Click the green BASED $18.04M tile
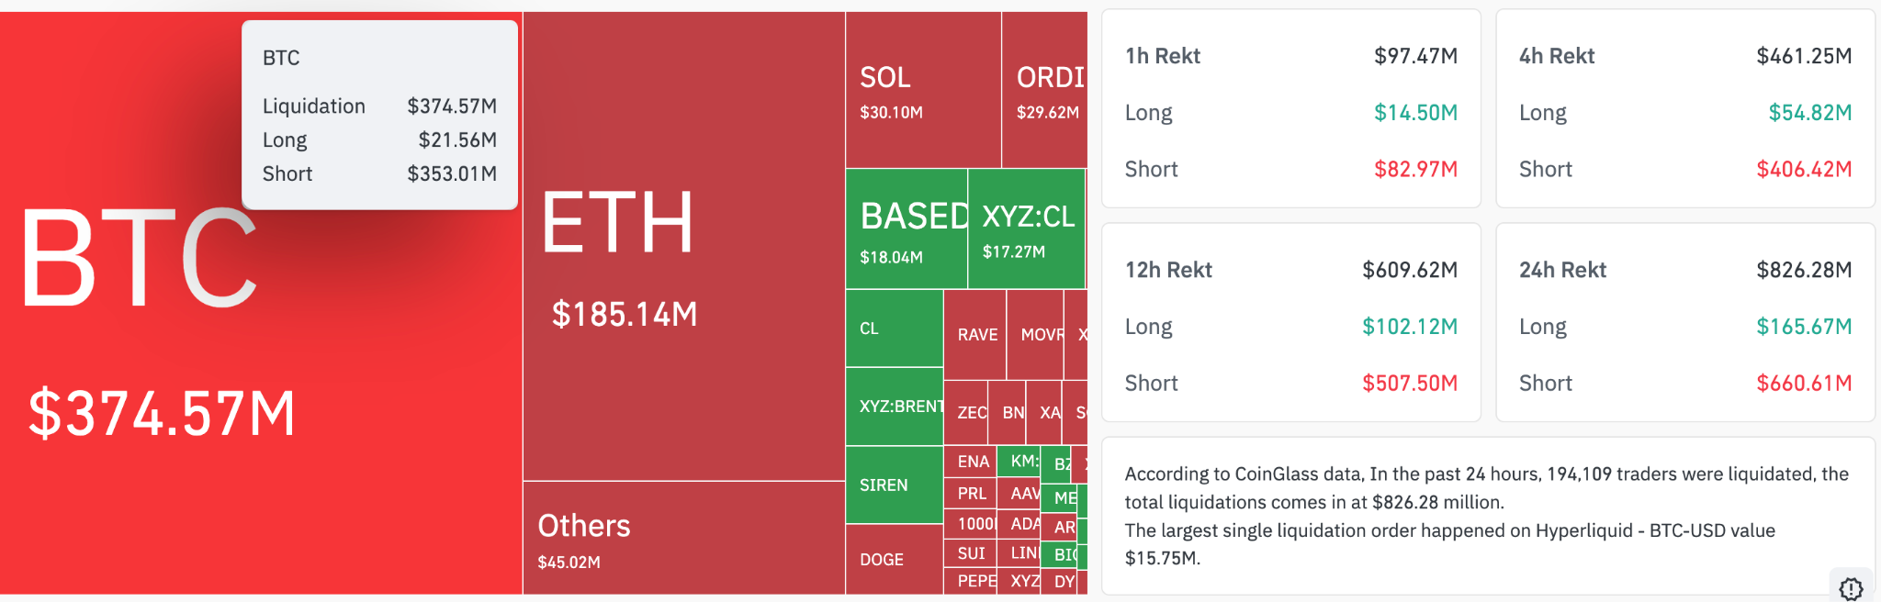 tap(906, 229)
